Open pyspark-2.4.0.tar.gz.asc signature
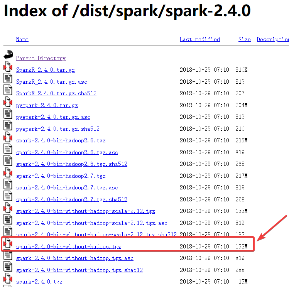The width and height of the screenshot is (289, 287). click(53, 117)
